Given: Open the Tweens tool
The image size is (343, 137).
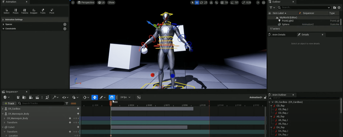Looking at the screenshot, I should click(25, 11).
